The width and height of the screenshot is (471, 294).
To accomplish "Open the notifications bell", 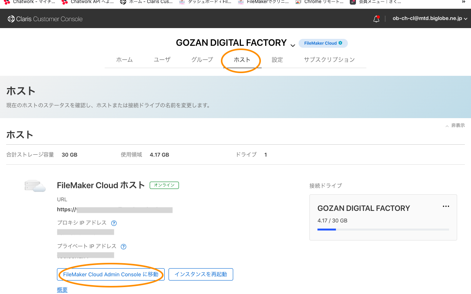I will (376, 19).
